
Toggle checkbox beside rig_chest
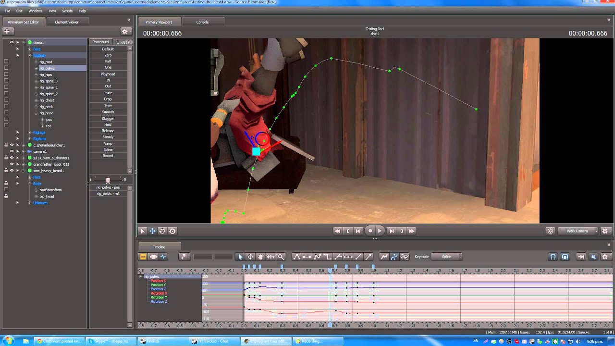(x=6, y=100)
